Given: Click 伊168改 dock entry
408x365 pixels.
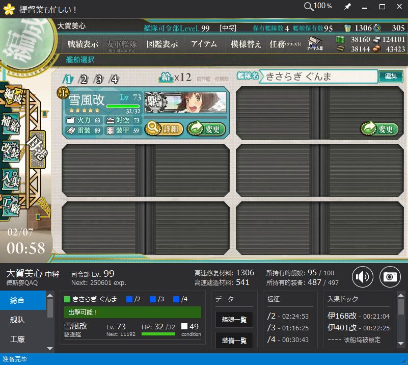Looking at the screenshot, I should pos(359,316).
